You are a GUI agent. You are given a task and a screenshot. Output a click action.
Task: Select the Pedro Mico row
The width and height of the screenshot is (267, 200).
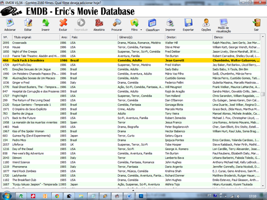pyautogui.click(x=131, y=140)
